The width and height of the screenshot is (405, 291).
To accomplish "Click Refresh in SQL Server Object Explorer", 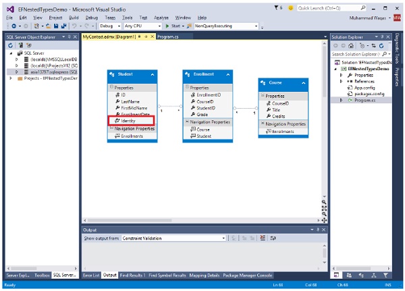I will (x=9, y=44).
